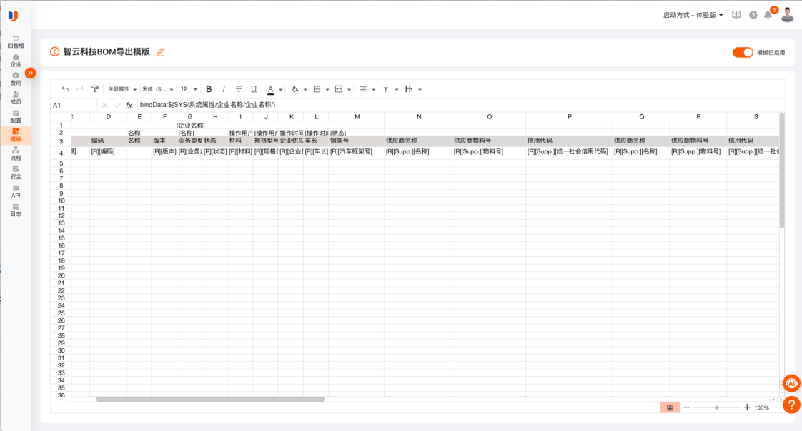Go to 回智橙 in sidebar
The width and height of the screenshot is (802, 431).
point(16,41)
